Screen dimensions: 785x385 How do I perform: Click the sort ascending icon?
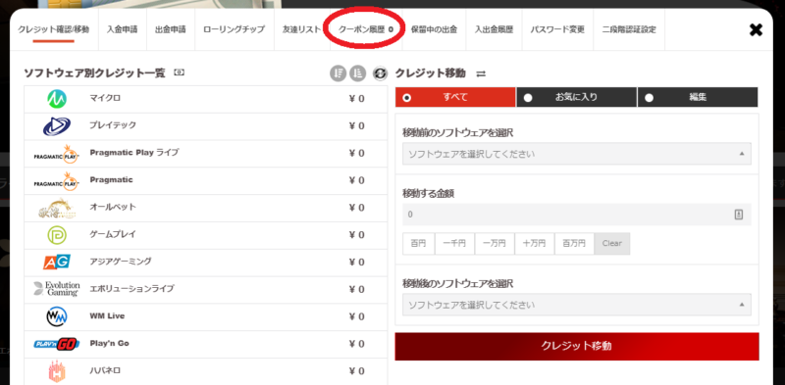tap(357, 73)
